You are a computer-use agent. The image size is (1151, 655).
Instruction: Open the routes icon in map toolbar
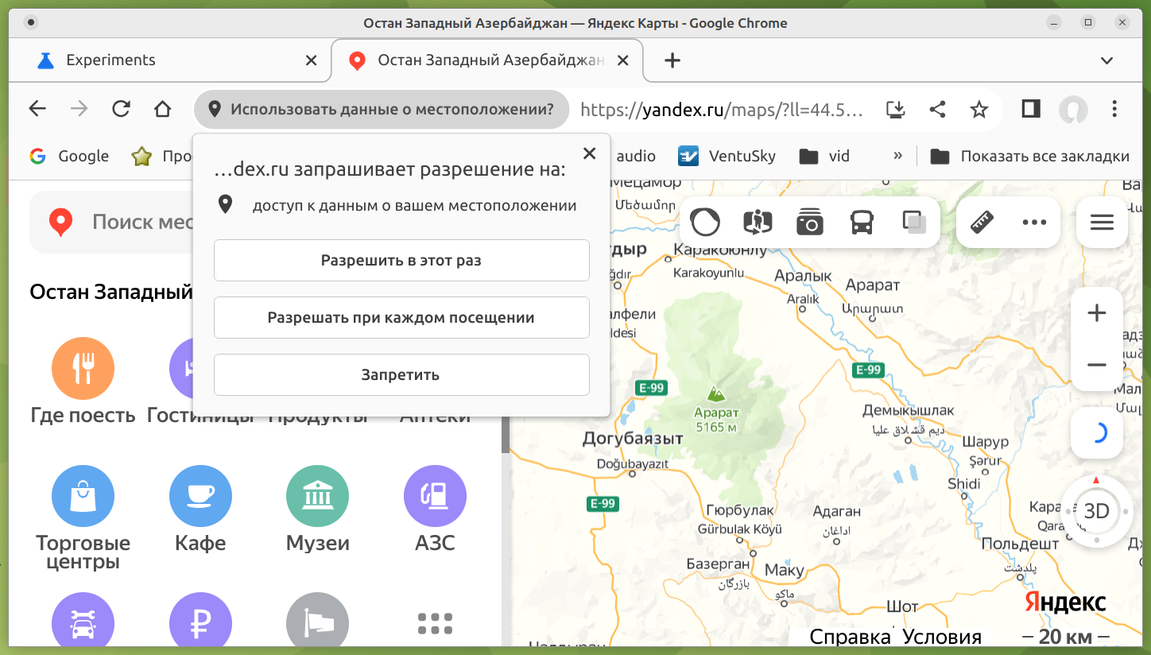pos(757,223)
